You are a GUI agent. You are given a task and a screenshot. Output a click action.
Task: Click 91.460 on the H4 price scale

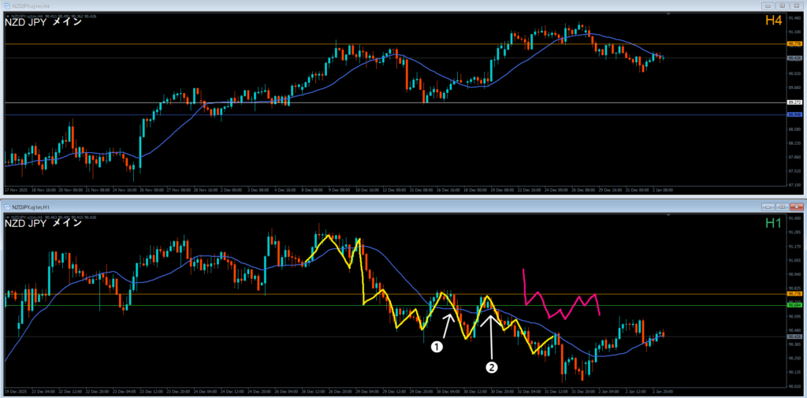(x=795, y=17)
